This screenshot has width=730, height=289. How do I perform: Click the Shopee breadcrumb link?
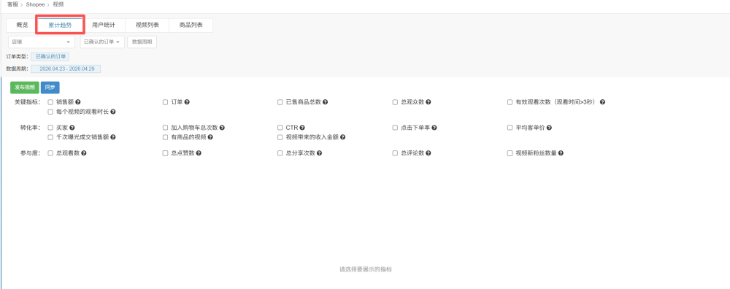tap(35, 4)
